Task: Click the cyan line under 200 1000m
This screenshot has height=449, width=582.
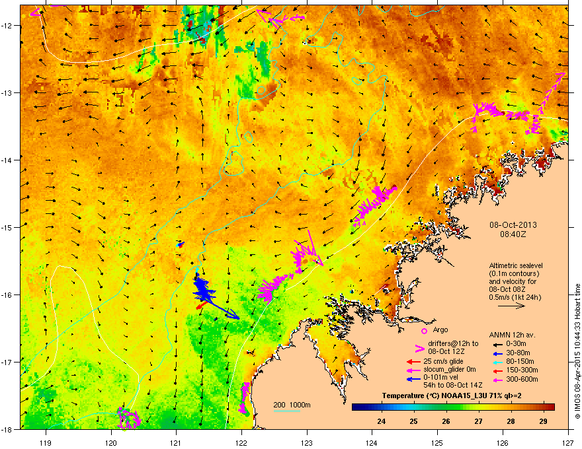Action: coord(286,411)
